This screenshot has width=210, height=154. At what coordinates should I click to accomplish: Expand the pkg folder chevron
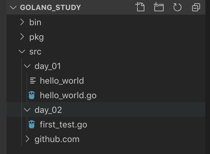pyautogui.click(x=22, y=37)
